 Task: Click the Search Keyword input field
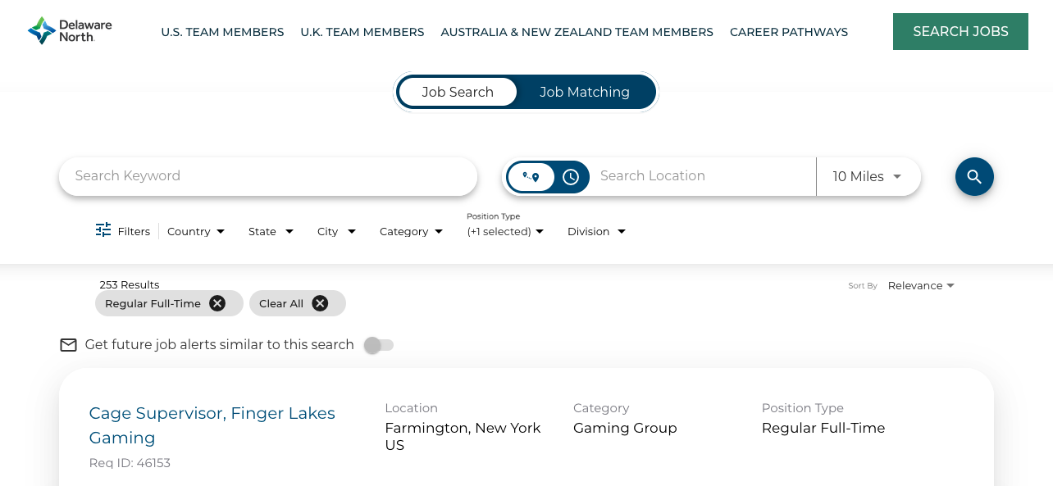click(x=268, y=176)
